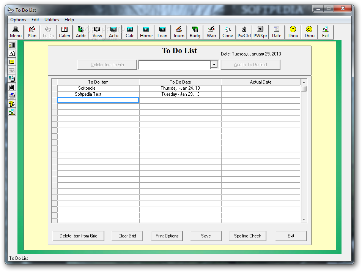Click the grid vertical scrollbar thumb
The height and width of the screenshot is (272, 362).
coord(304,89)
